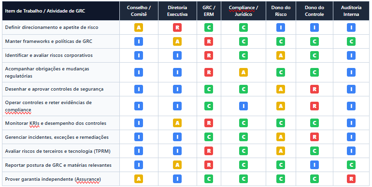The width and height of the screenshot is (372, 187).
Task: Click the A badge for Avaliar riscos de terceiros under Dono do Risco
Action: pyautogui.click(x=281, y=151)
